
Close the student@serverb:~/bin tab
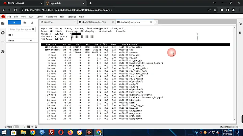[113, 22]
